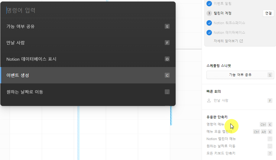Image resolution: width=276 pixels, height=160 pixels.
Task: Click sidebar '원하는 날짜로 이동' shortcut
Action: [239, 146]
